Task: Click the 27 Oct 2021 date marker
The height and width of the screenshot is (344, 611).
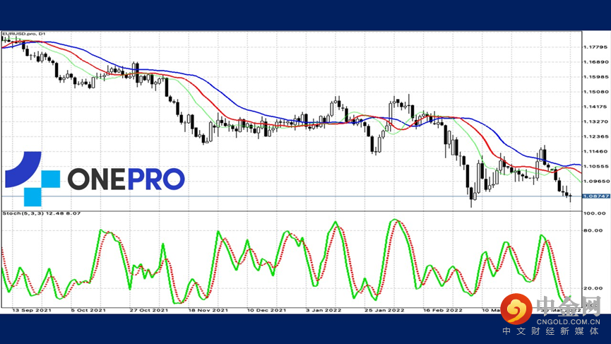Action: (x=148, y=310)
